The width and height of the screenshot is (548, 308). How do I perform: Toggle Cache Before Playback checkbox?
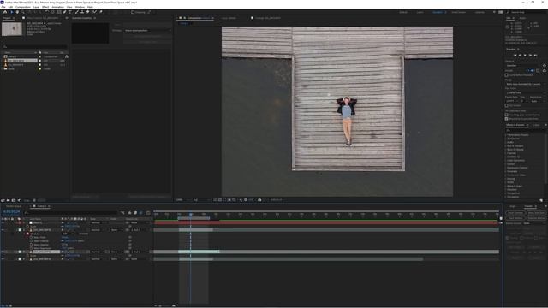click(506, 75)
